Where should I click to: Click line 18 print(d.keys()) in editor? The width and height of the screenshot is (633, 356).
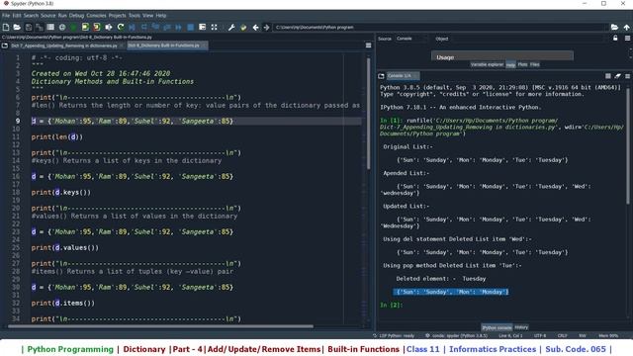click(61, 192)
